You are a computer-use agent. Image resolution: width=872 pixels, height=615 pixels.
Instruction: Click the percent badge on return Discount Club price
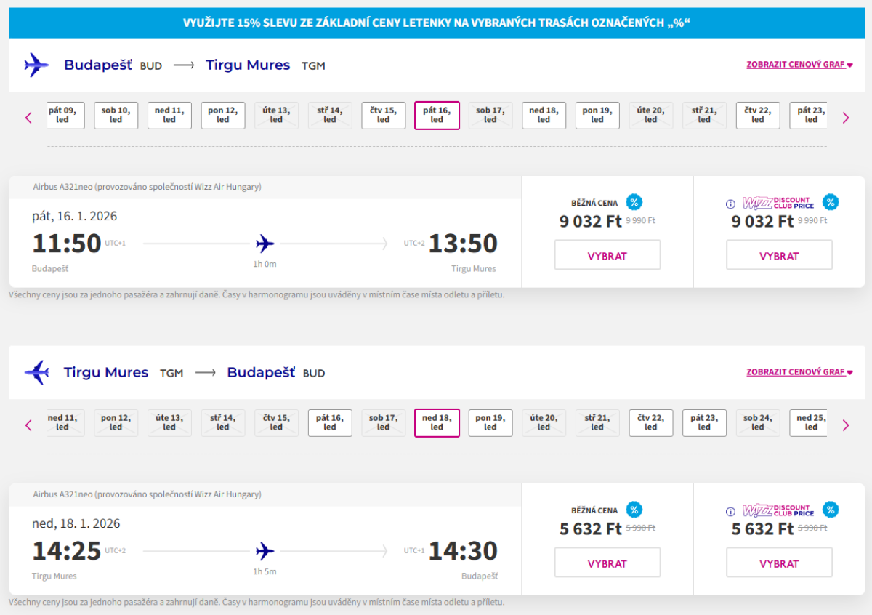[x=830, y=510]
